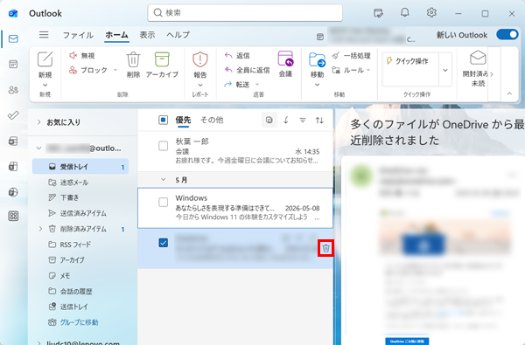This screenshot has height=345, width=525.
Task: Switch to the ホーム tab
Action: (116, 35)
